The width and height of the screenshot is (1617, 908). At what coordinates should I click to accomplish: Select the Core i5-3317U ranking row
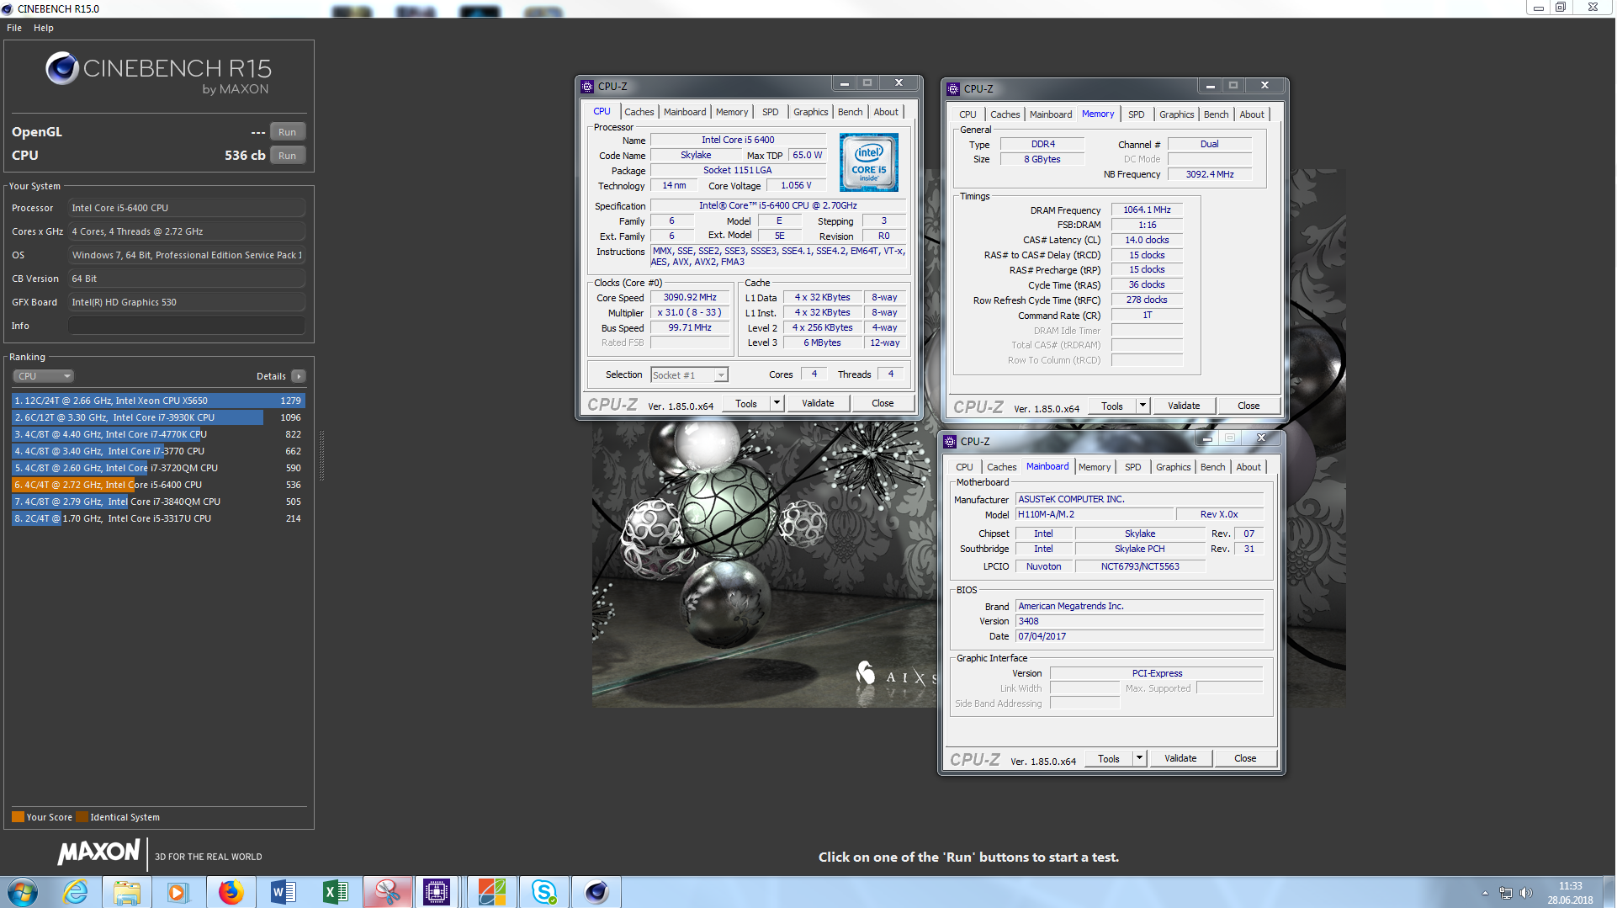click(158, 518)
